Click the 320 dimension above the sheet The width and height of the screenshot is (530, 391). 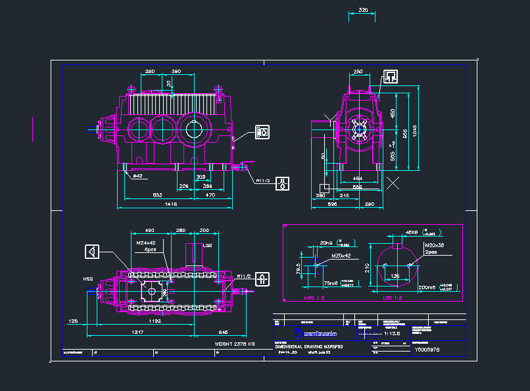pyautogui.click(x=363, y=11)
